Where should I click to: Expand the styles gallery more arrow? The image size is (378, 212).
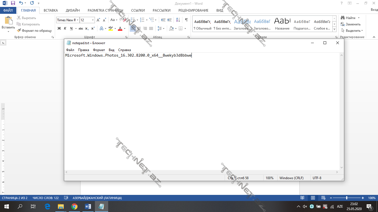click(x=334, y=29)
